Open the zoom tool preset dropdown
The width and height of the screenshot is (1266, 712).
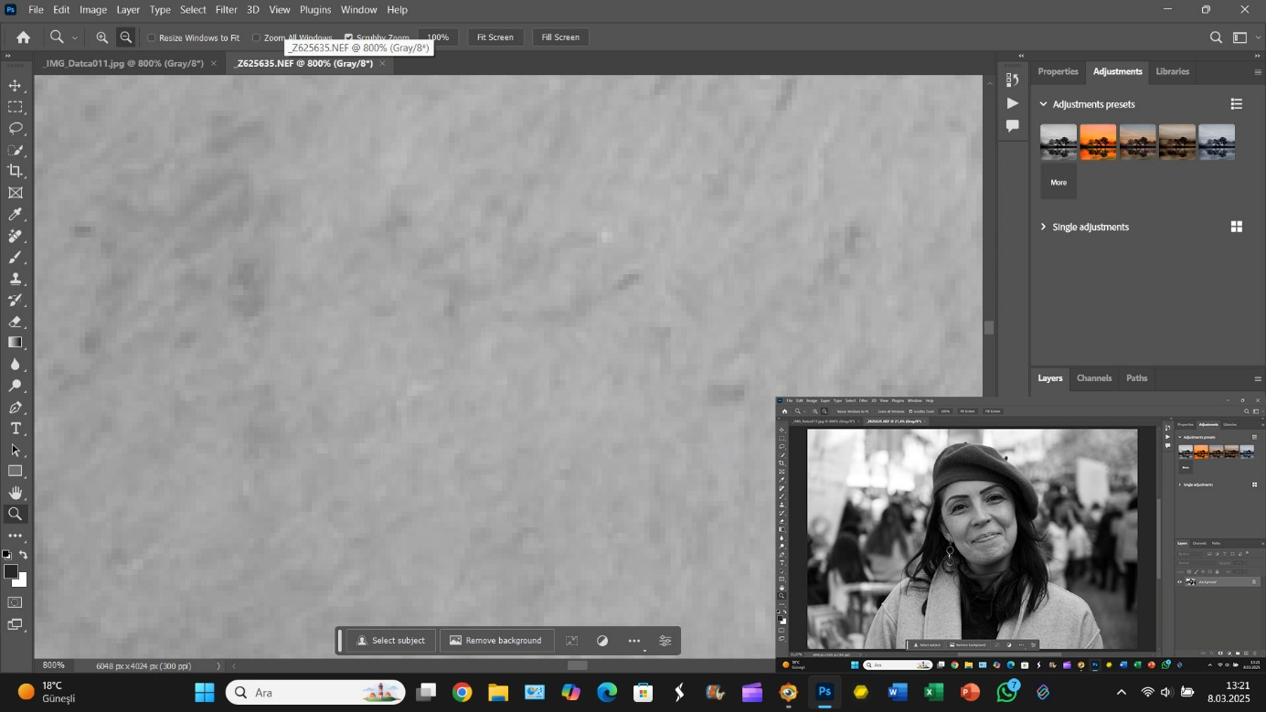(x=74, y=37)
